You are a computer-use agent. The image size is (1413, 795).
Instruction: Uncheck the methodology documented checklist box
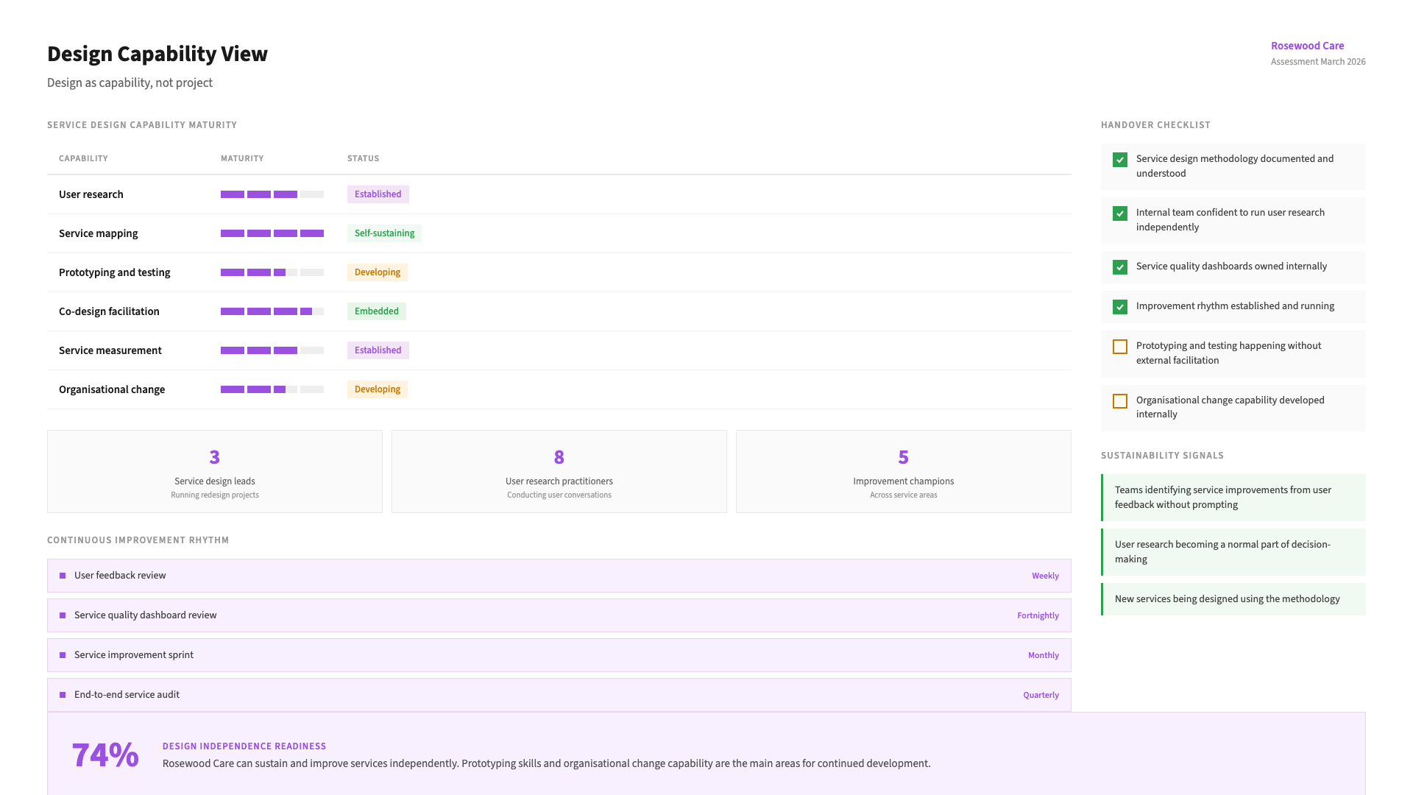[1120, 160]
